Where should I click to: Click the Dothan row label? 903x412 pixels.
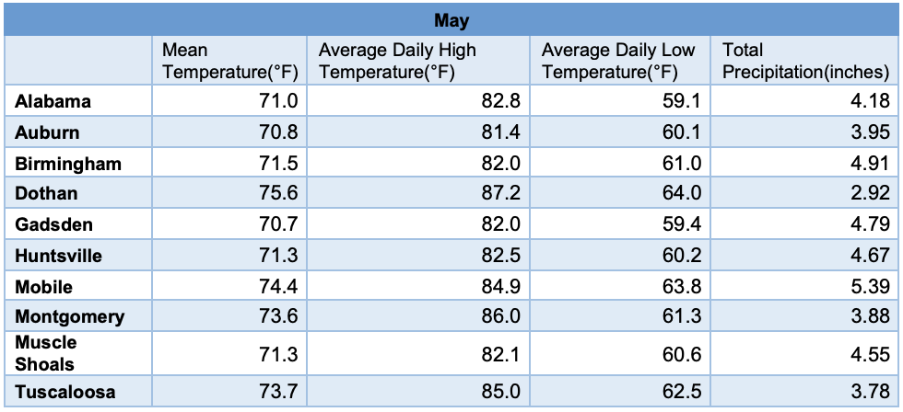46,193
